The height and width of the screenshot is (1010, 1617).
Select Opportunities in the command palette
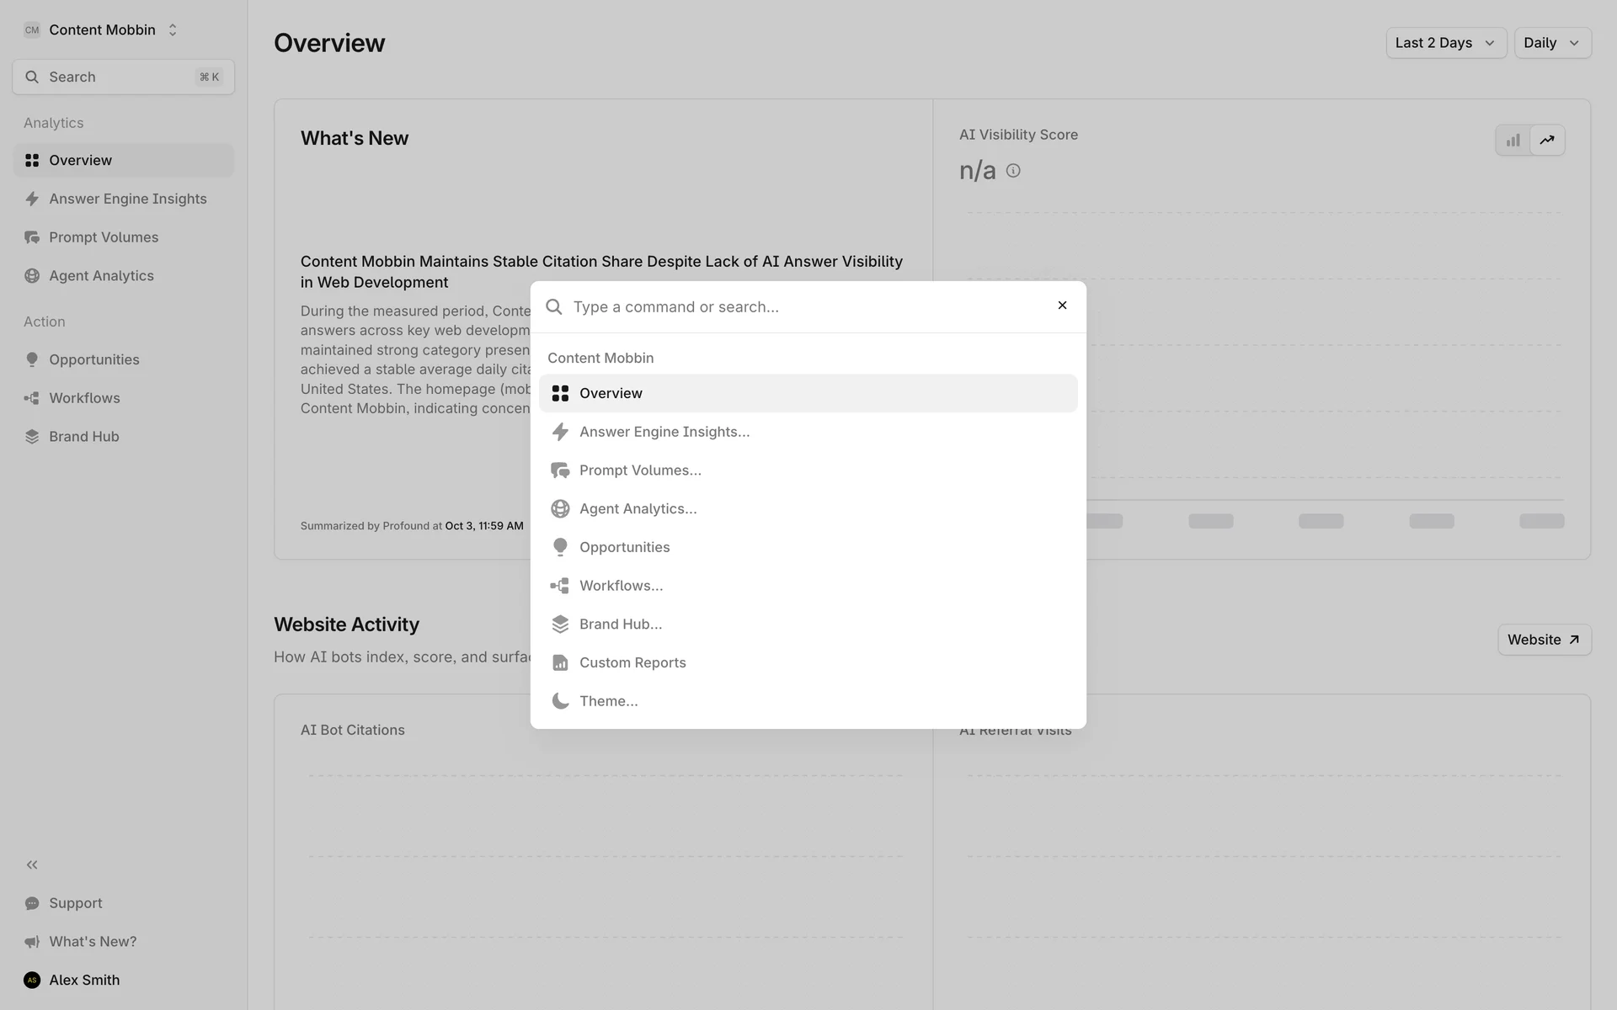click(624, 547)
